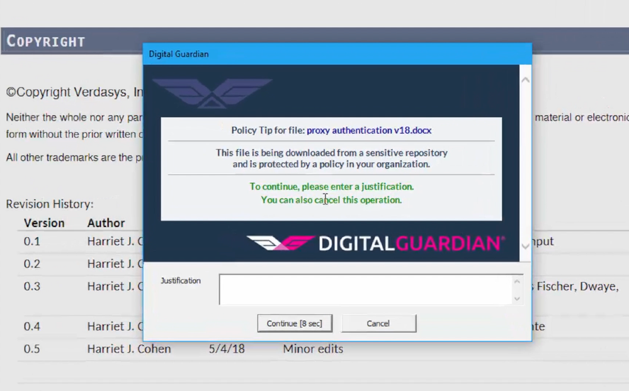Click 'To continue, please enter a justification.' text
The image size is (629, 391).
click(331, 187)
